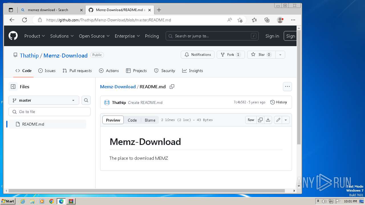The height and width of the screenshot is (205, 365).
Task: Click the Go to file input
Action: point(50,112)
